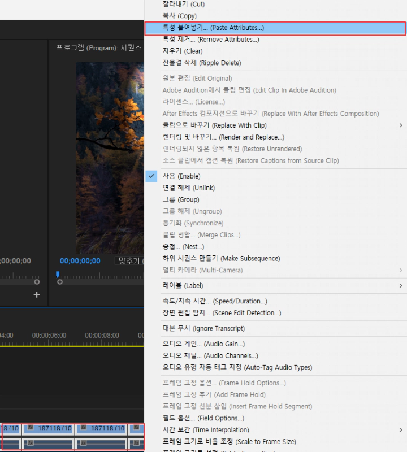The image size is (407, 452).
Task: Click the Source monitor duration timecode
Action: point(16,261)
